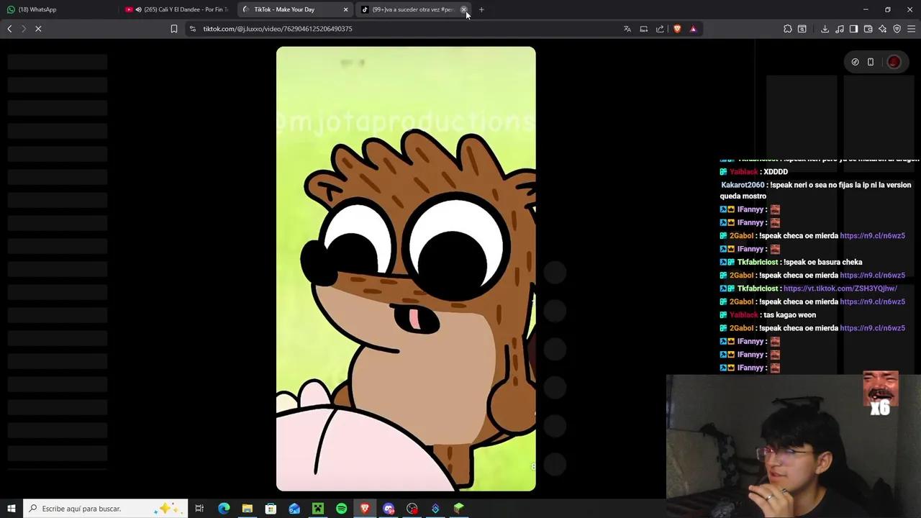The width and height of the screenshot is (921, 518).
Task: Open Spotify from the taskbar
Action: [341, 509]
